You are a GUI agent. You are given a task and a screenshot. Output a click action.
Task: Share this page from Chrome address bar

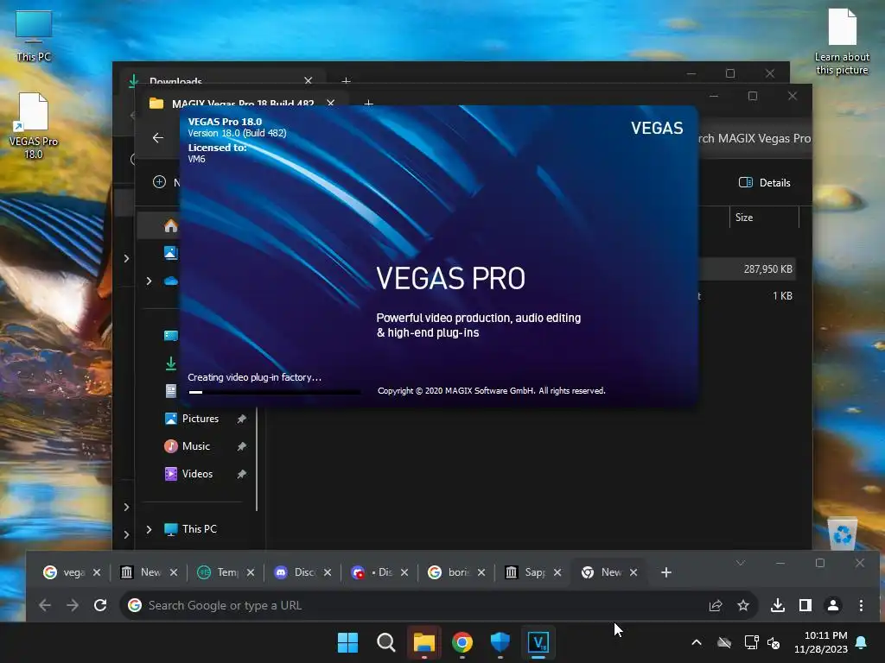coord(716,605)
